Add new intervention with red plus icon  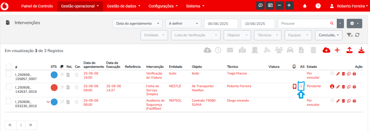pyautogui.click(x=337, y=50)
